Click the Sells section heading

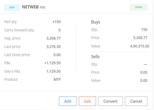95,57
